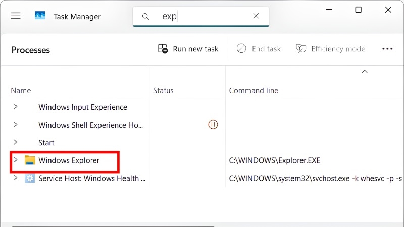Select the Windows Explorer process
Viewport: 404px width, 227px height.
69,160
